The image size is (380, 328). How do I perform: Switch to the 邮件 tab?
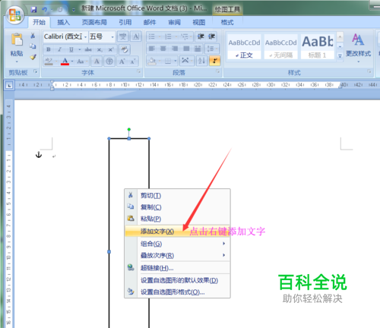(x=150, y=23)
